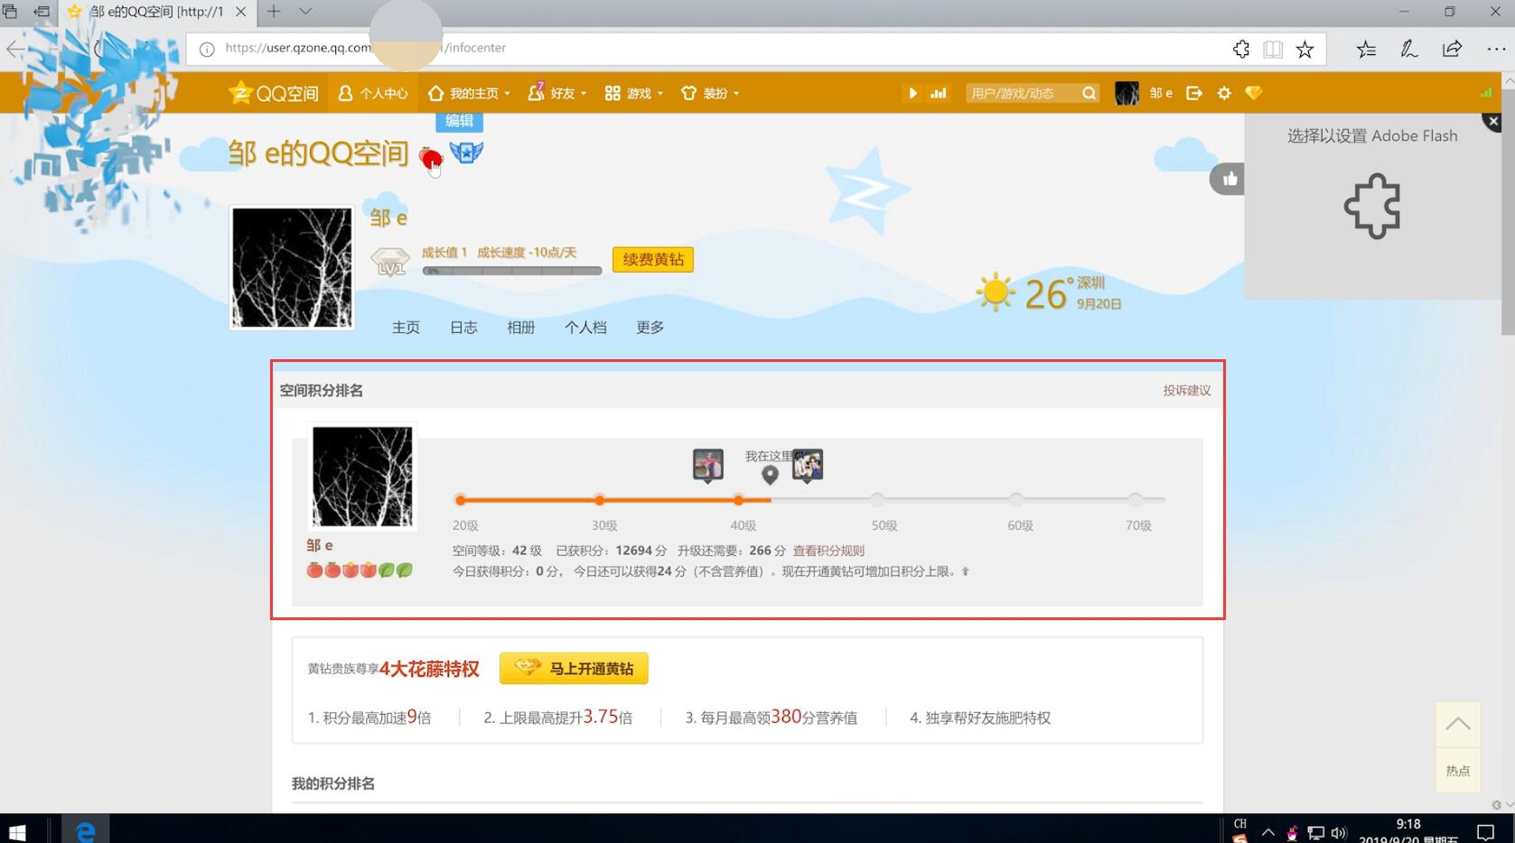
Task: Open the 更多 tab
Action: pos(650,328)
